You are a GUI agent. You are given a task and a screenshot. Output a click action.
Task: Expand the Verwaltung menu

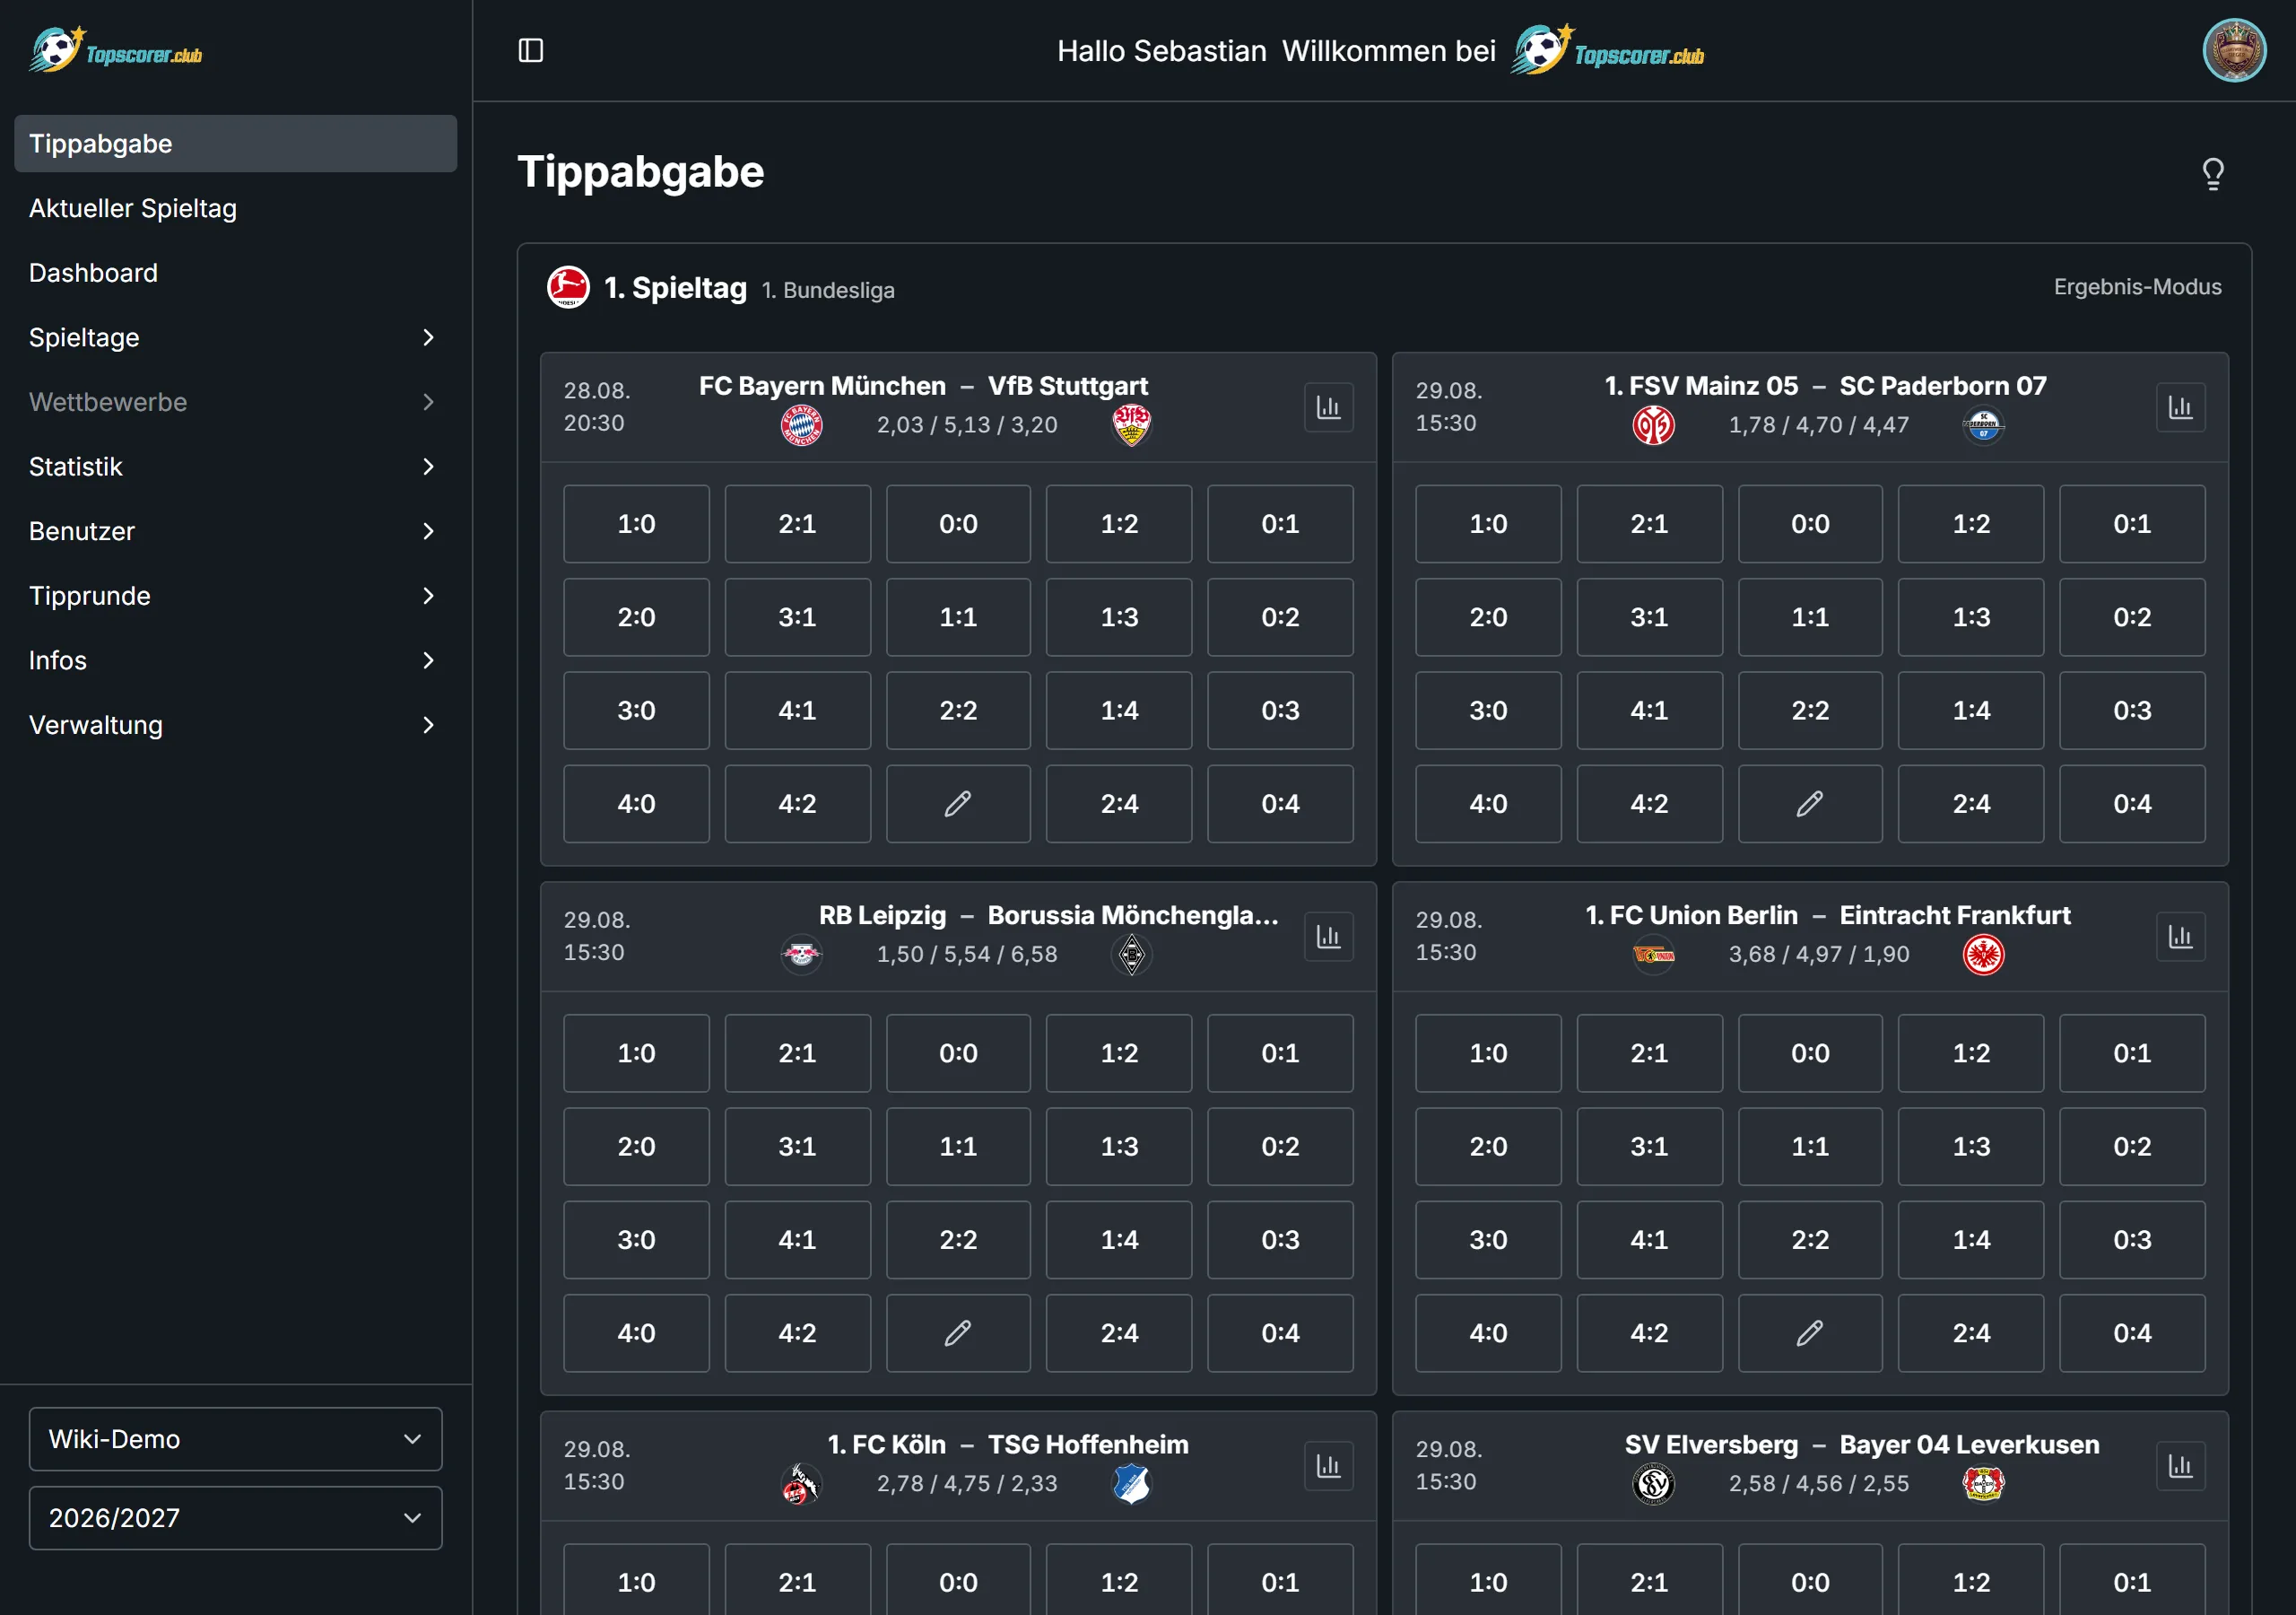(235, 724)
